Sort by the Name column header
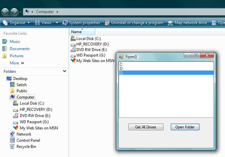 (82, 32)
